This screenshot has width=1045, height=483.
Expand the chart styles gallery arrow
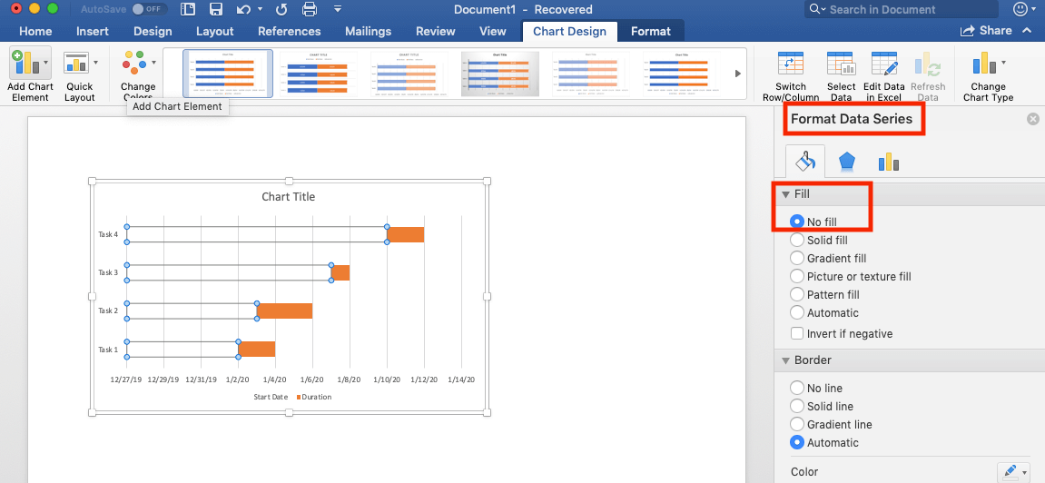coord(737,74)
